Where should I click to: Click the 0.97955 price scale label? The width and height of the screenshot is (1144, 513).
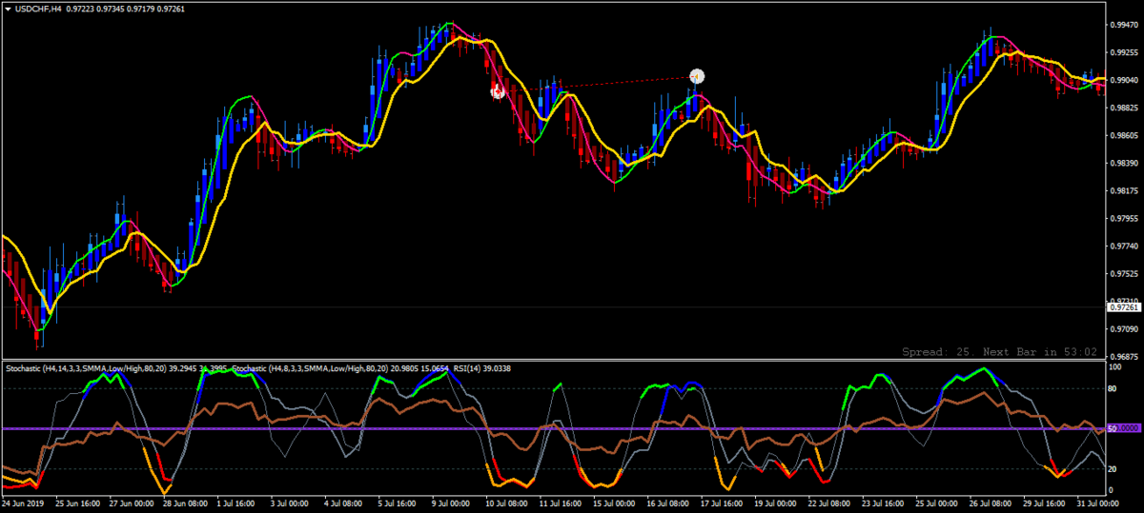coord(1125,218)
